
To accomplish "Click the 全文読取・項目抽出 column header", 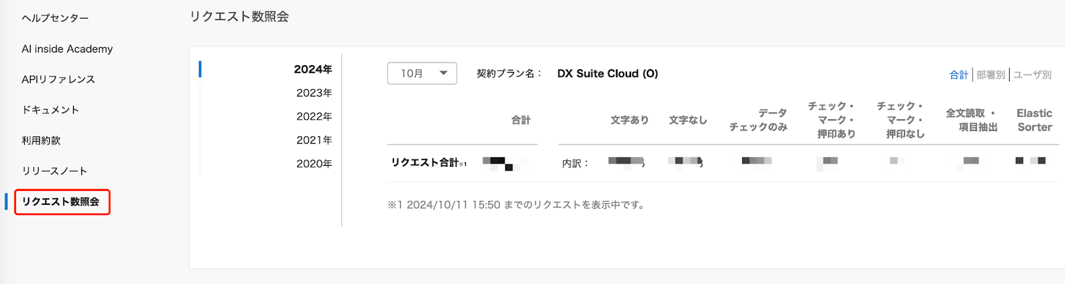I will [x=971, y=120].
